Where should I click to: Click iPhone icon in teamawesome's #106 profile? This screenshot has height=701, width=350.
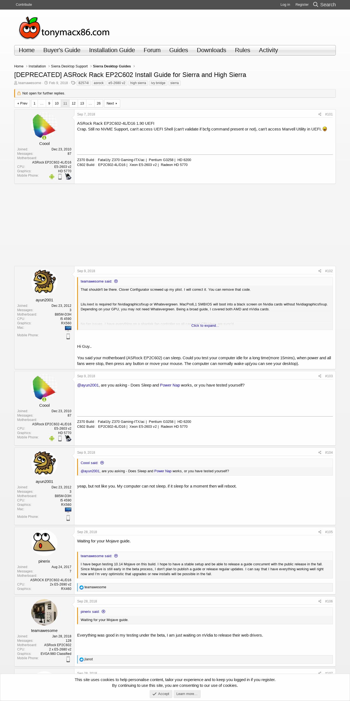coord(68,659)
